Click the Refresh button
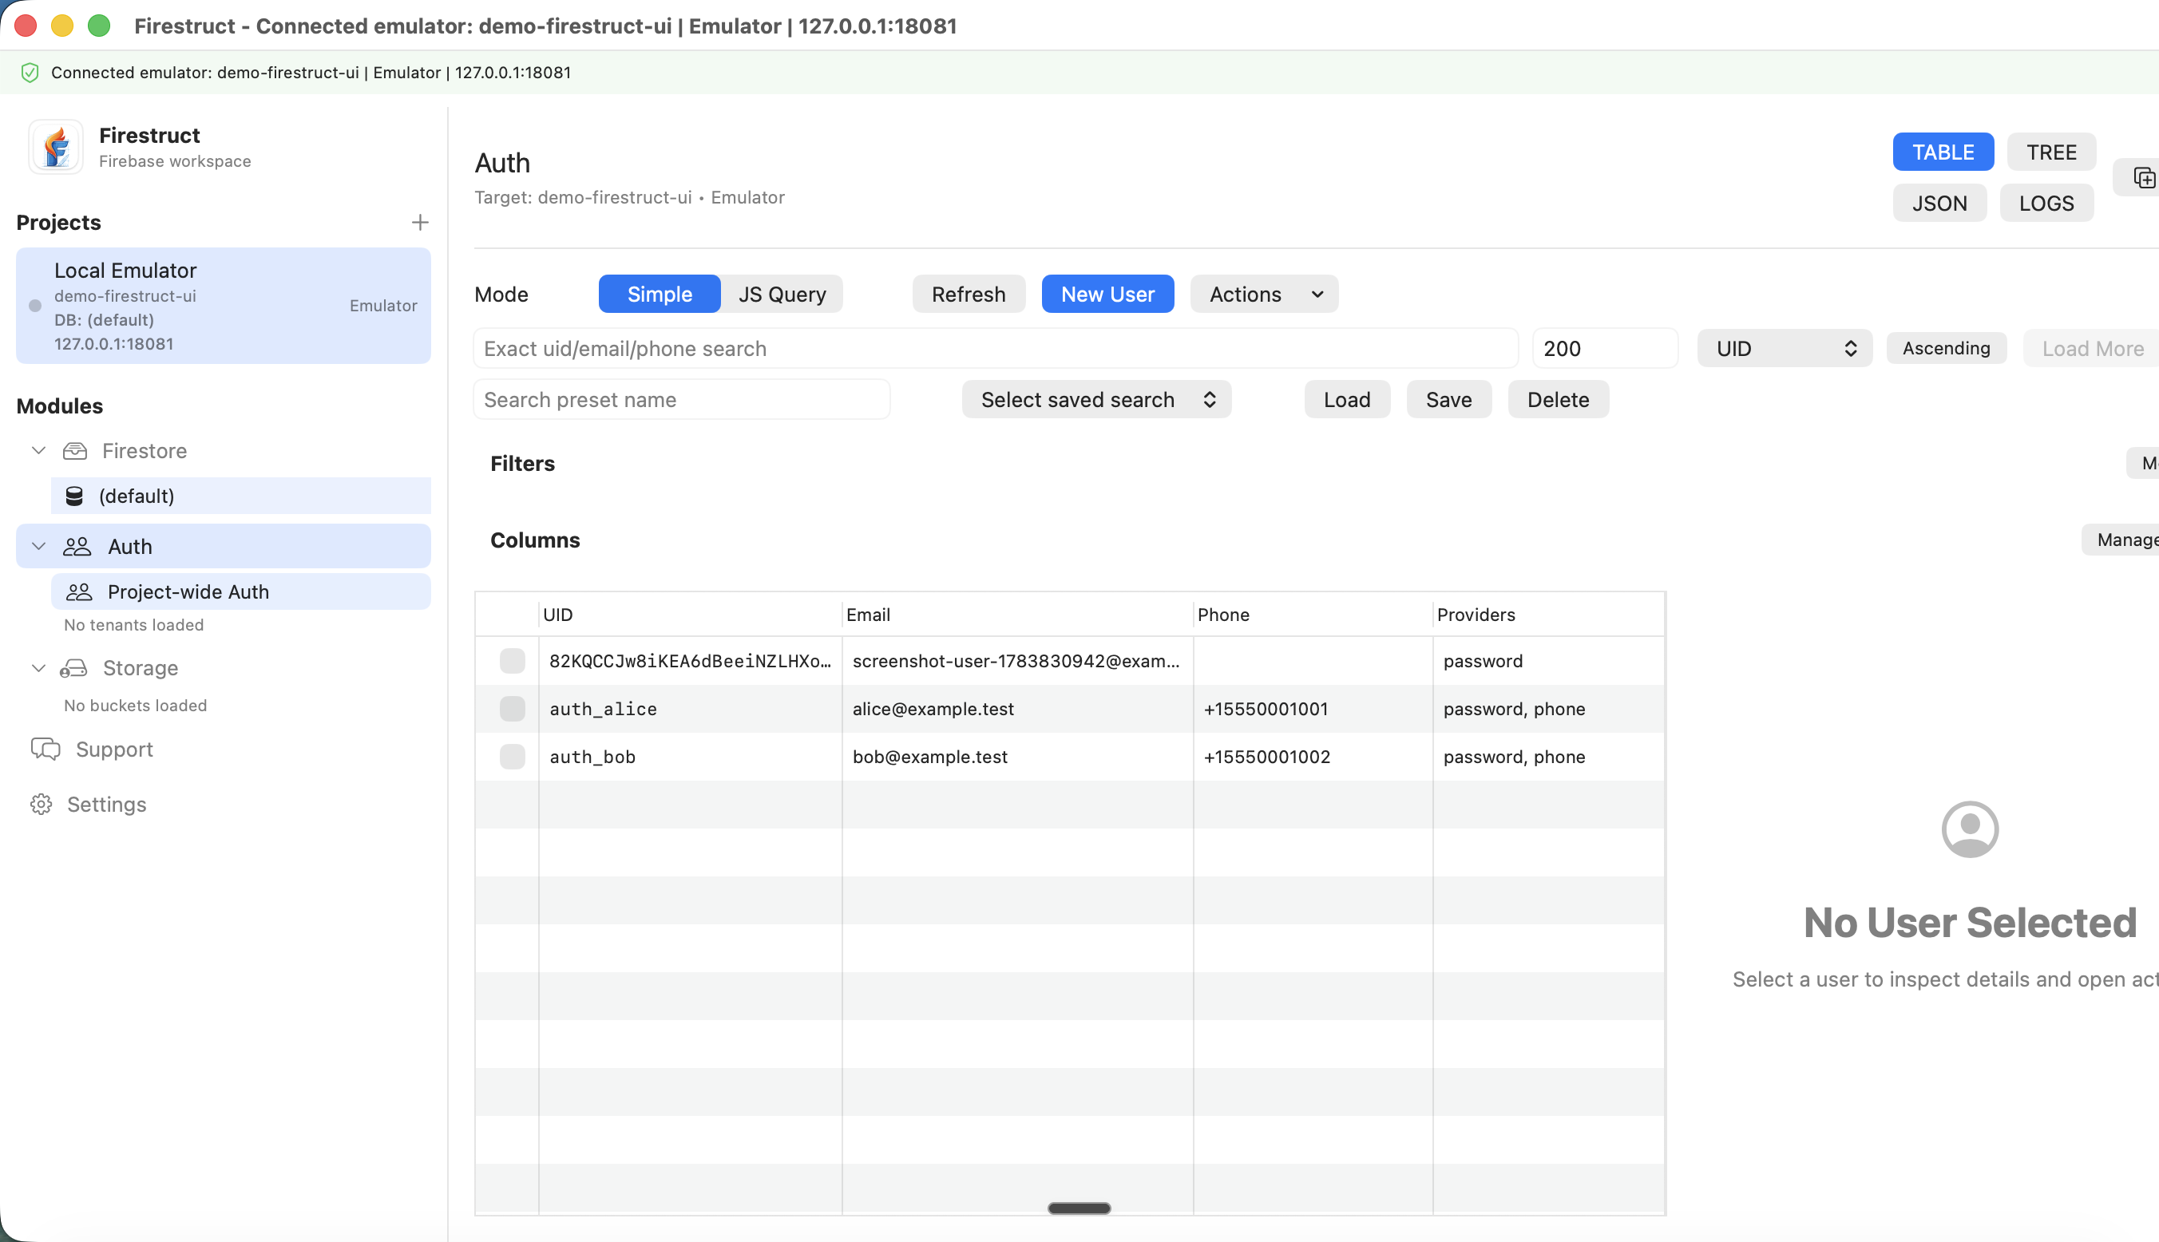Image resolution: width=2159 pixels, height=1242 pixels. (969, 295)
